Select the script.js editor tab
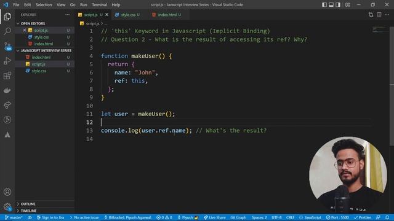394x221 pixels. click(90, 15)
